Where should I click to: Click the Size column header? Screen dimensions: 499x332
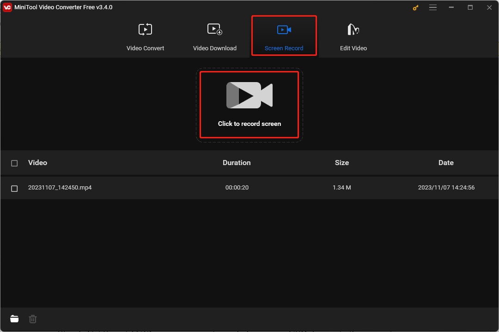click(342, 162)
